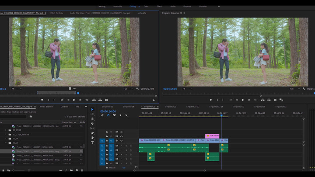Mute audio track A1
Image resolution: width=315 pixels, height=177 pixels.
[x=121, y=146]
